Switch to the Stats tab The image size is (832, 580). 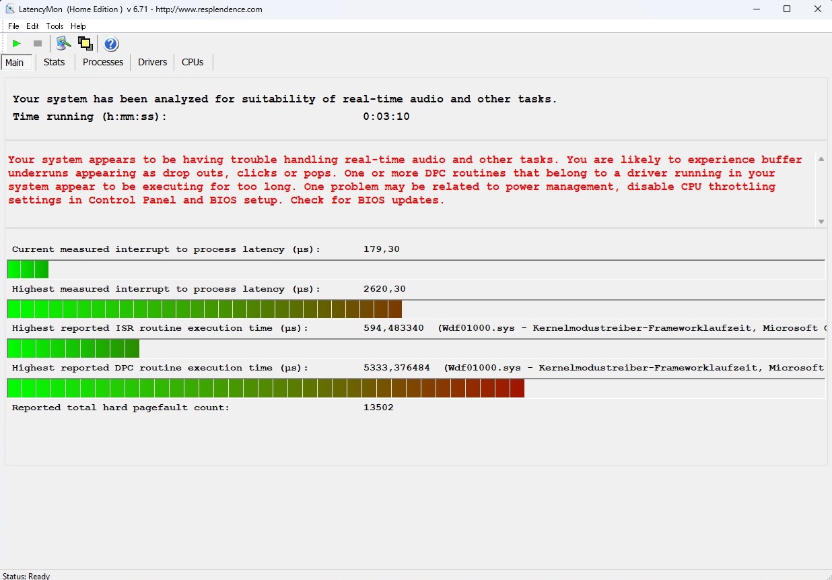[x=54, y=62]
